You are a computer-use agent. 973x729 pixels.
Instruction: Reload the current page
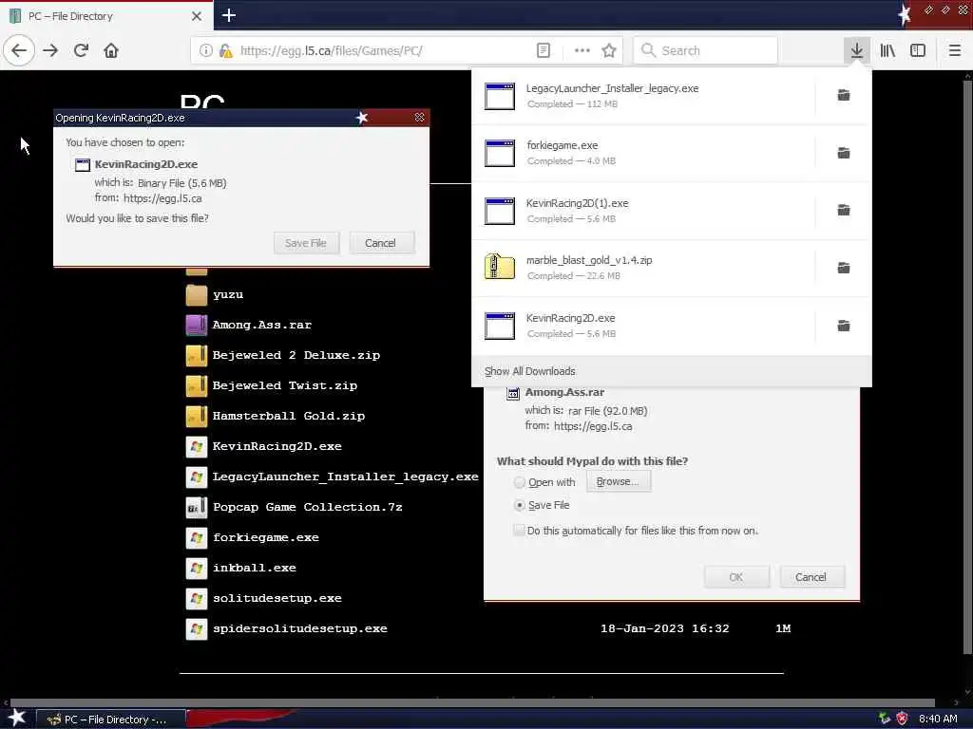pos(81,51)
